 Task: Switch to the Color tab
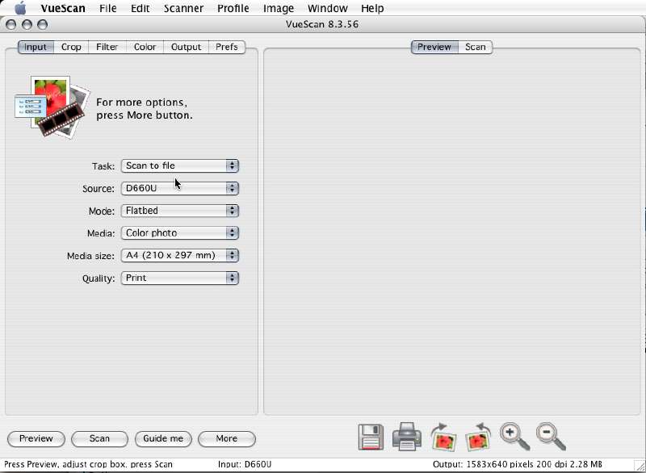pyautogui.click(x=145, y=47)
